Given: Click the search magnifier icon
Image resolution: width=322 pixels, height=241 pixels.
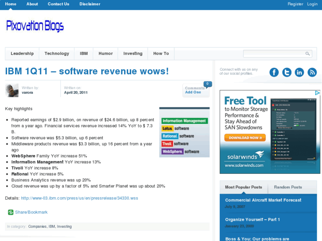Looking at the screenshot, I should coord(307,54).
